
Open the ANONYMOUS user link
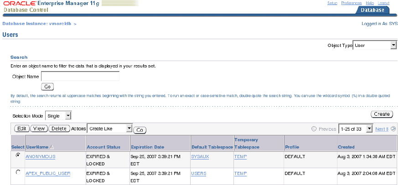[41, 157]
